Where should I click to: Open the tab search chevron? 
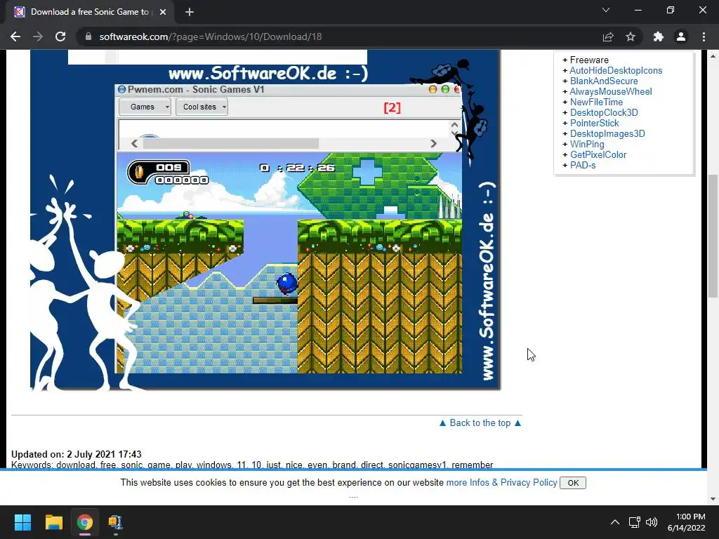point(606,10)
